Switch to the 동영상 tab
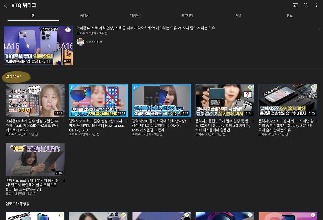 [x=84, y=16]
